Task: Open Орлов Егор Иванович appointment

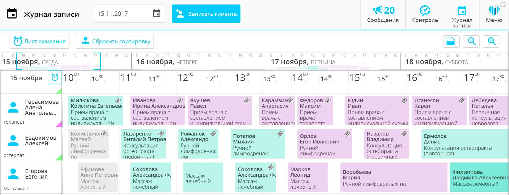Action: click(325, 144)
